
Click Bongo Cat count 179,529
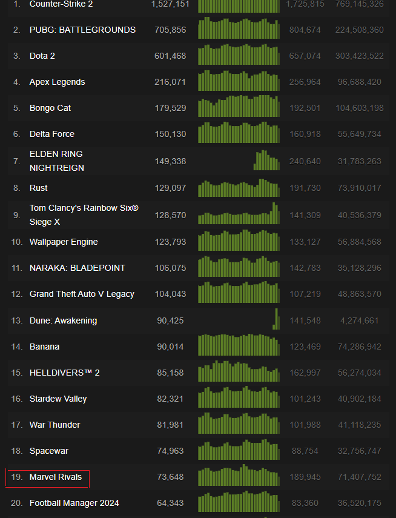(170, 108)
